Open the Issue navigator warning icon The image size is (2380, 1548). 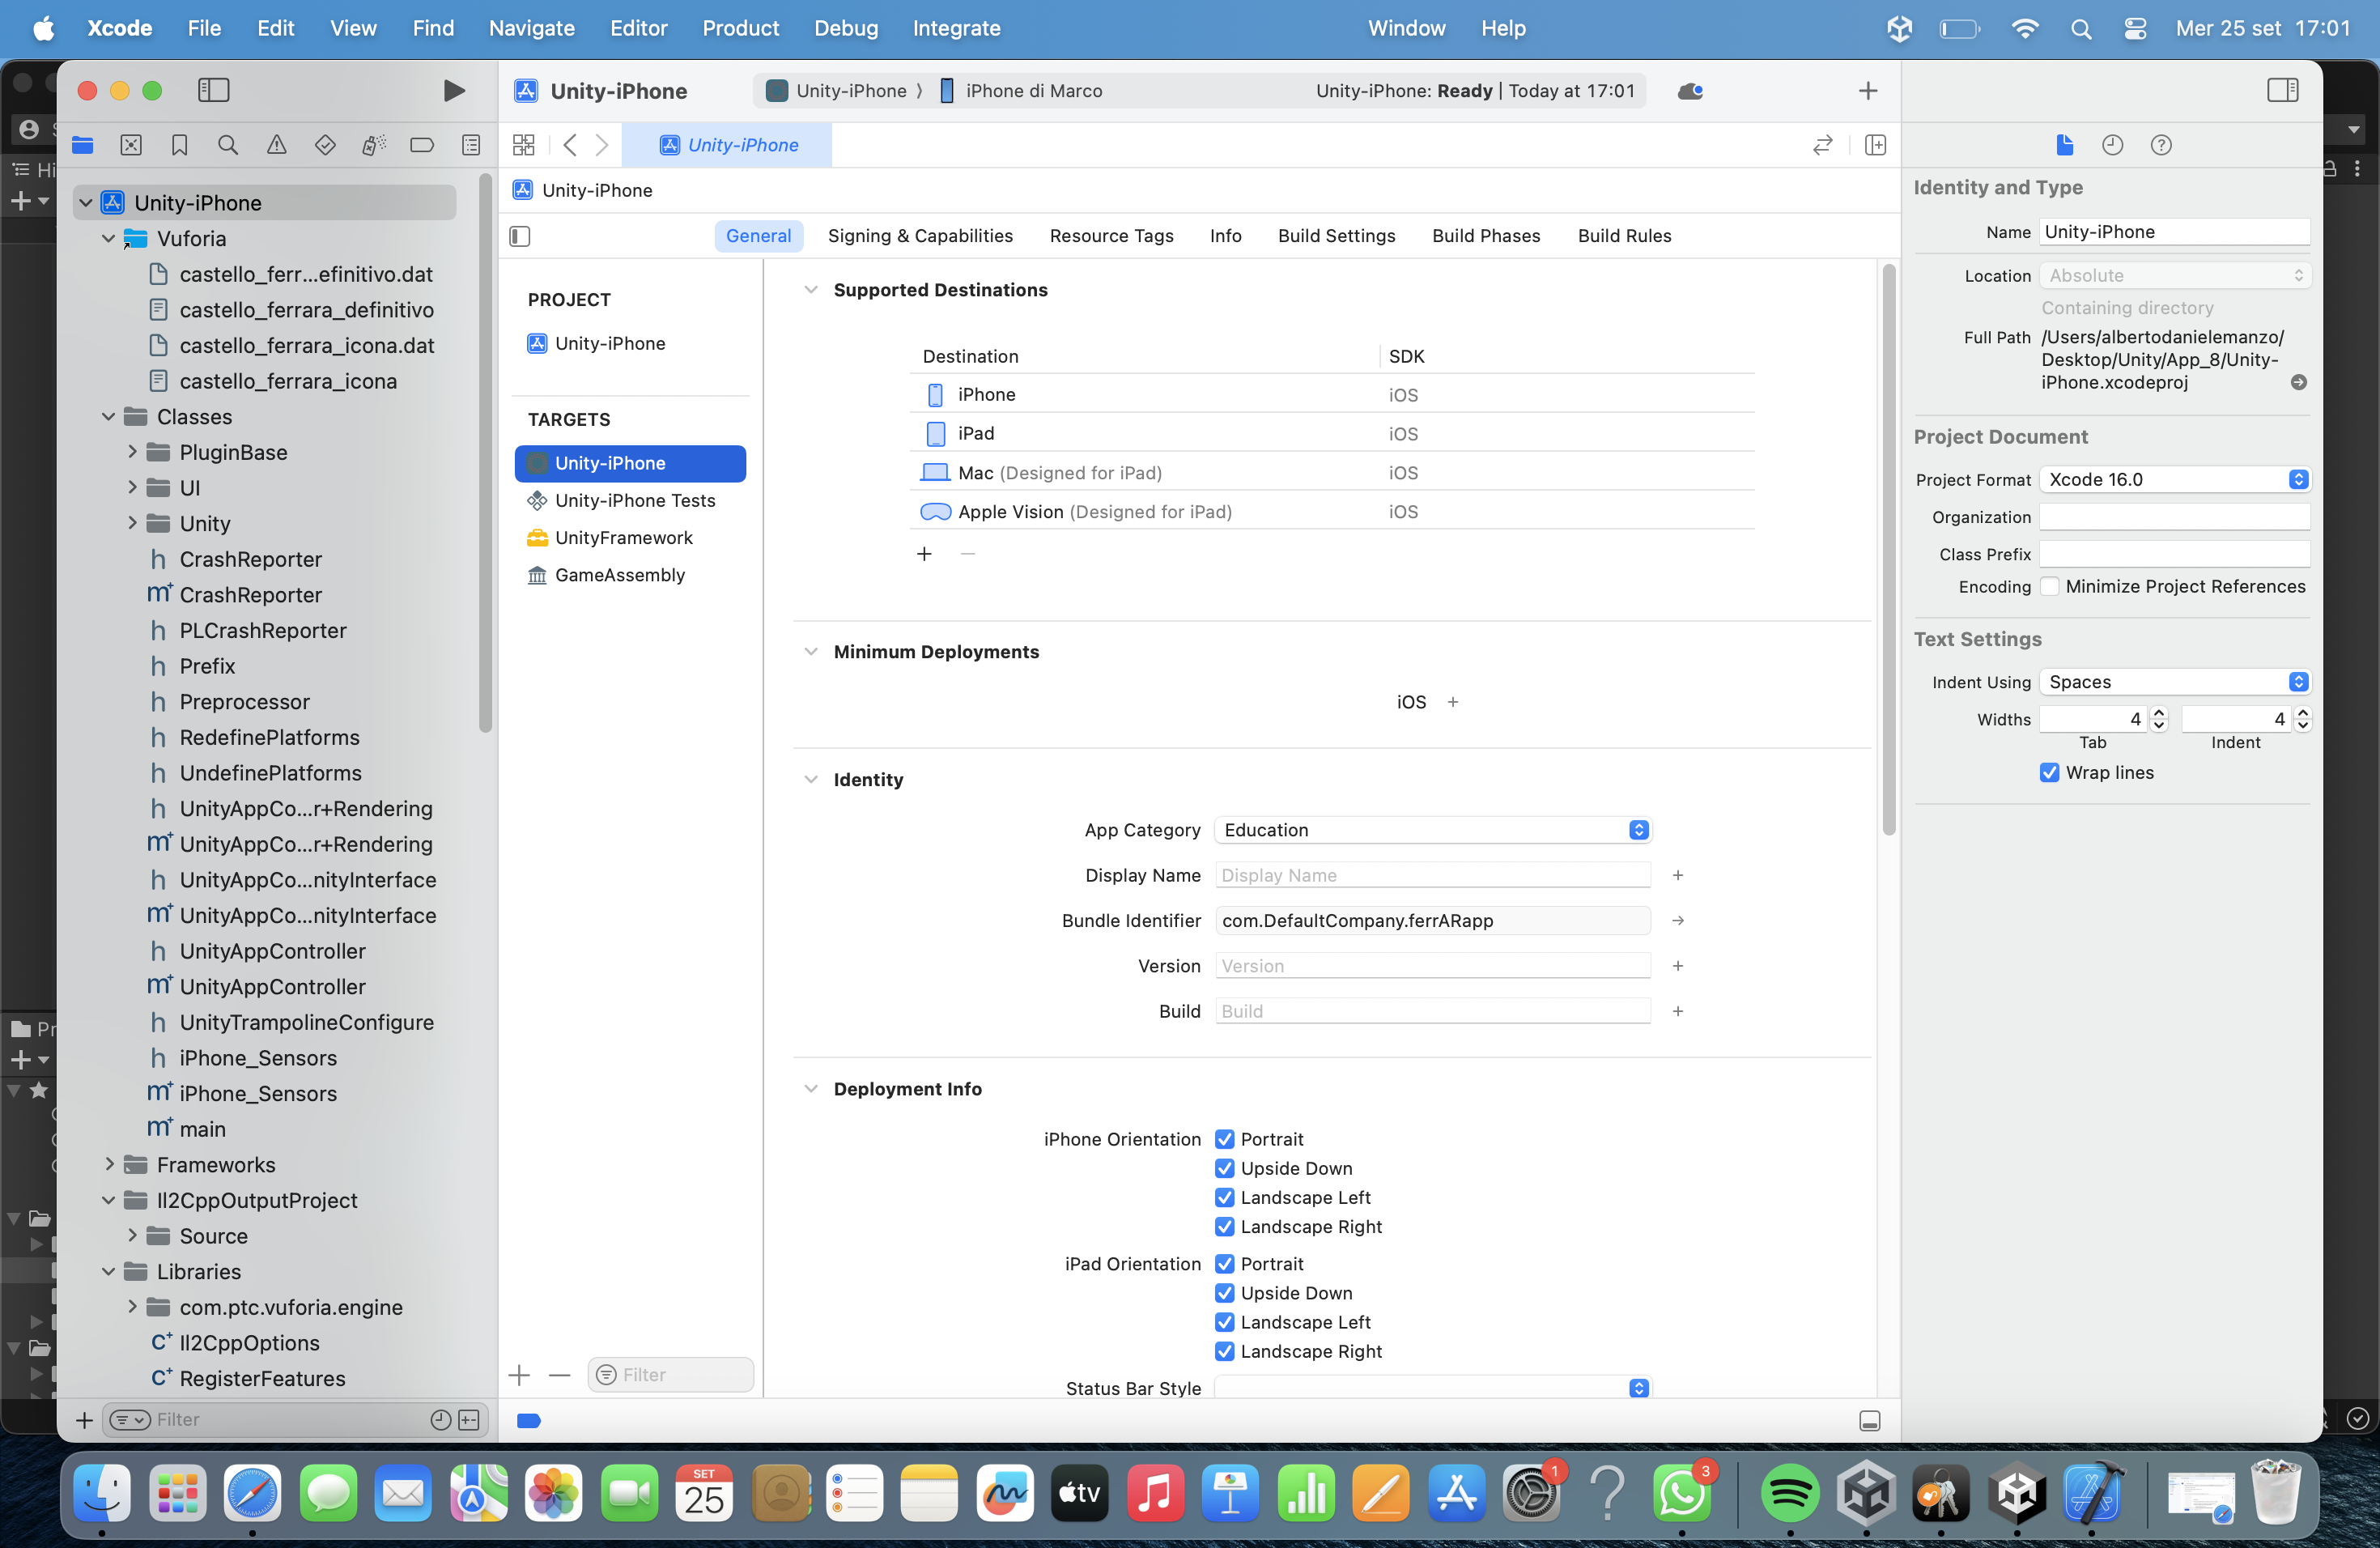276,145
